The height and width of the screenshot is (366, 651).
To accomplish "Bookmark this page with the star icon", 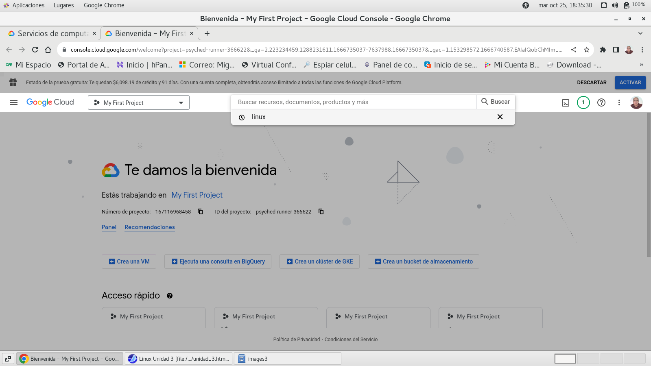I will [x=586, y=50].
